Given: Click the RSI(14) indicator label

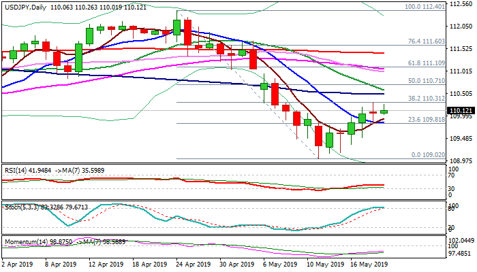Looking at the screenshot, I should (x=15, y=168).
